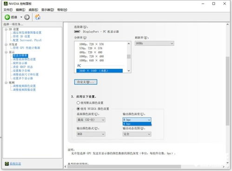Click the green Back arrow button
232x171 pixels.
(7, 17)
